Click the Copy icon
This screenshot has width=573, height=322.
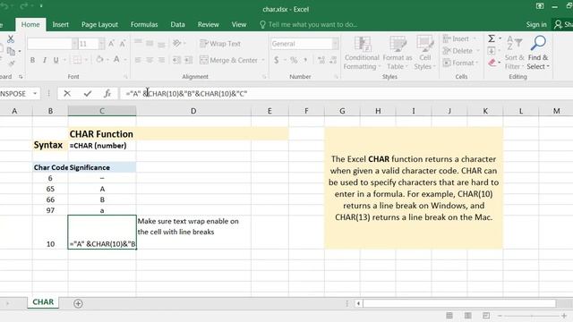point(12,52)
